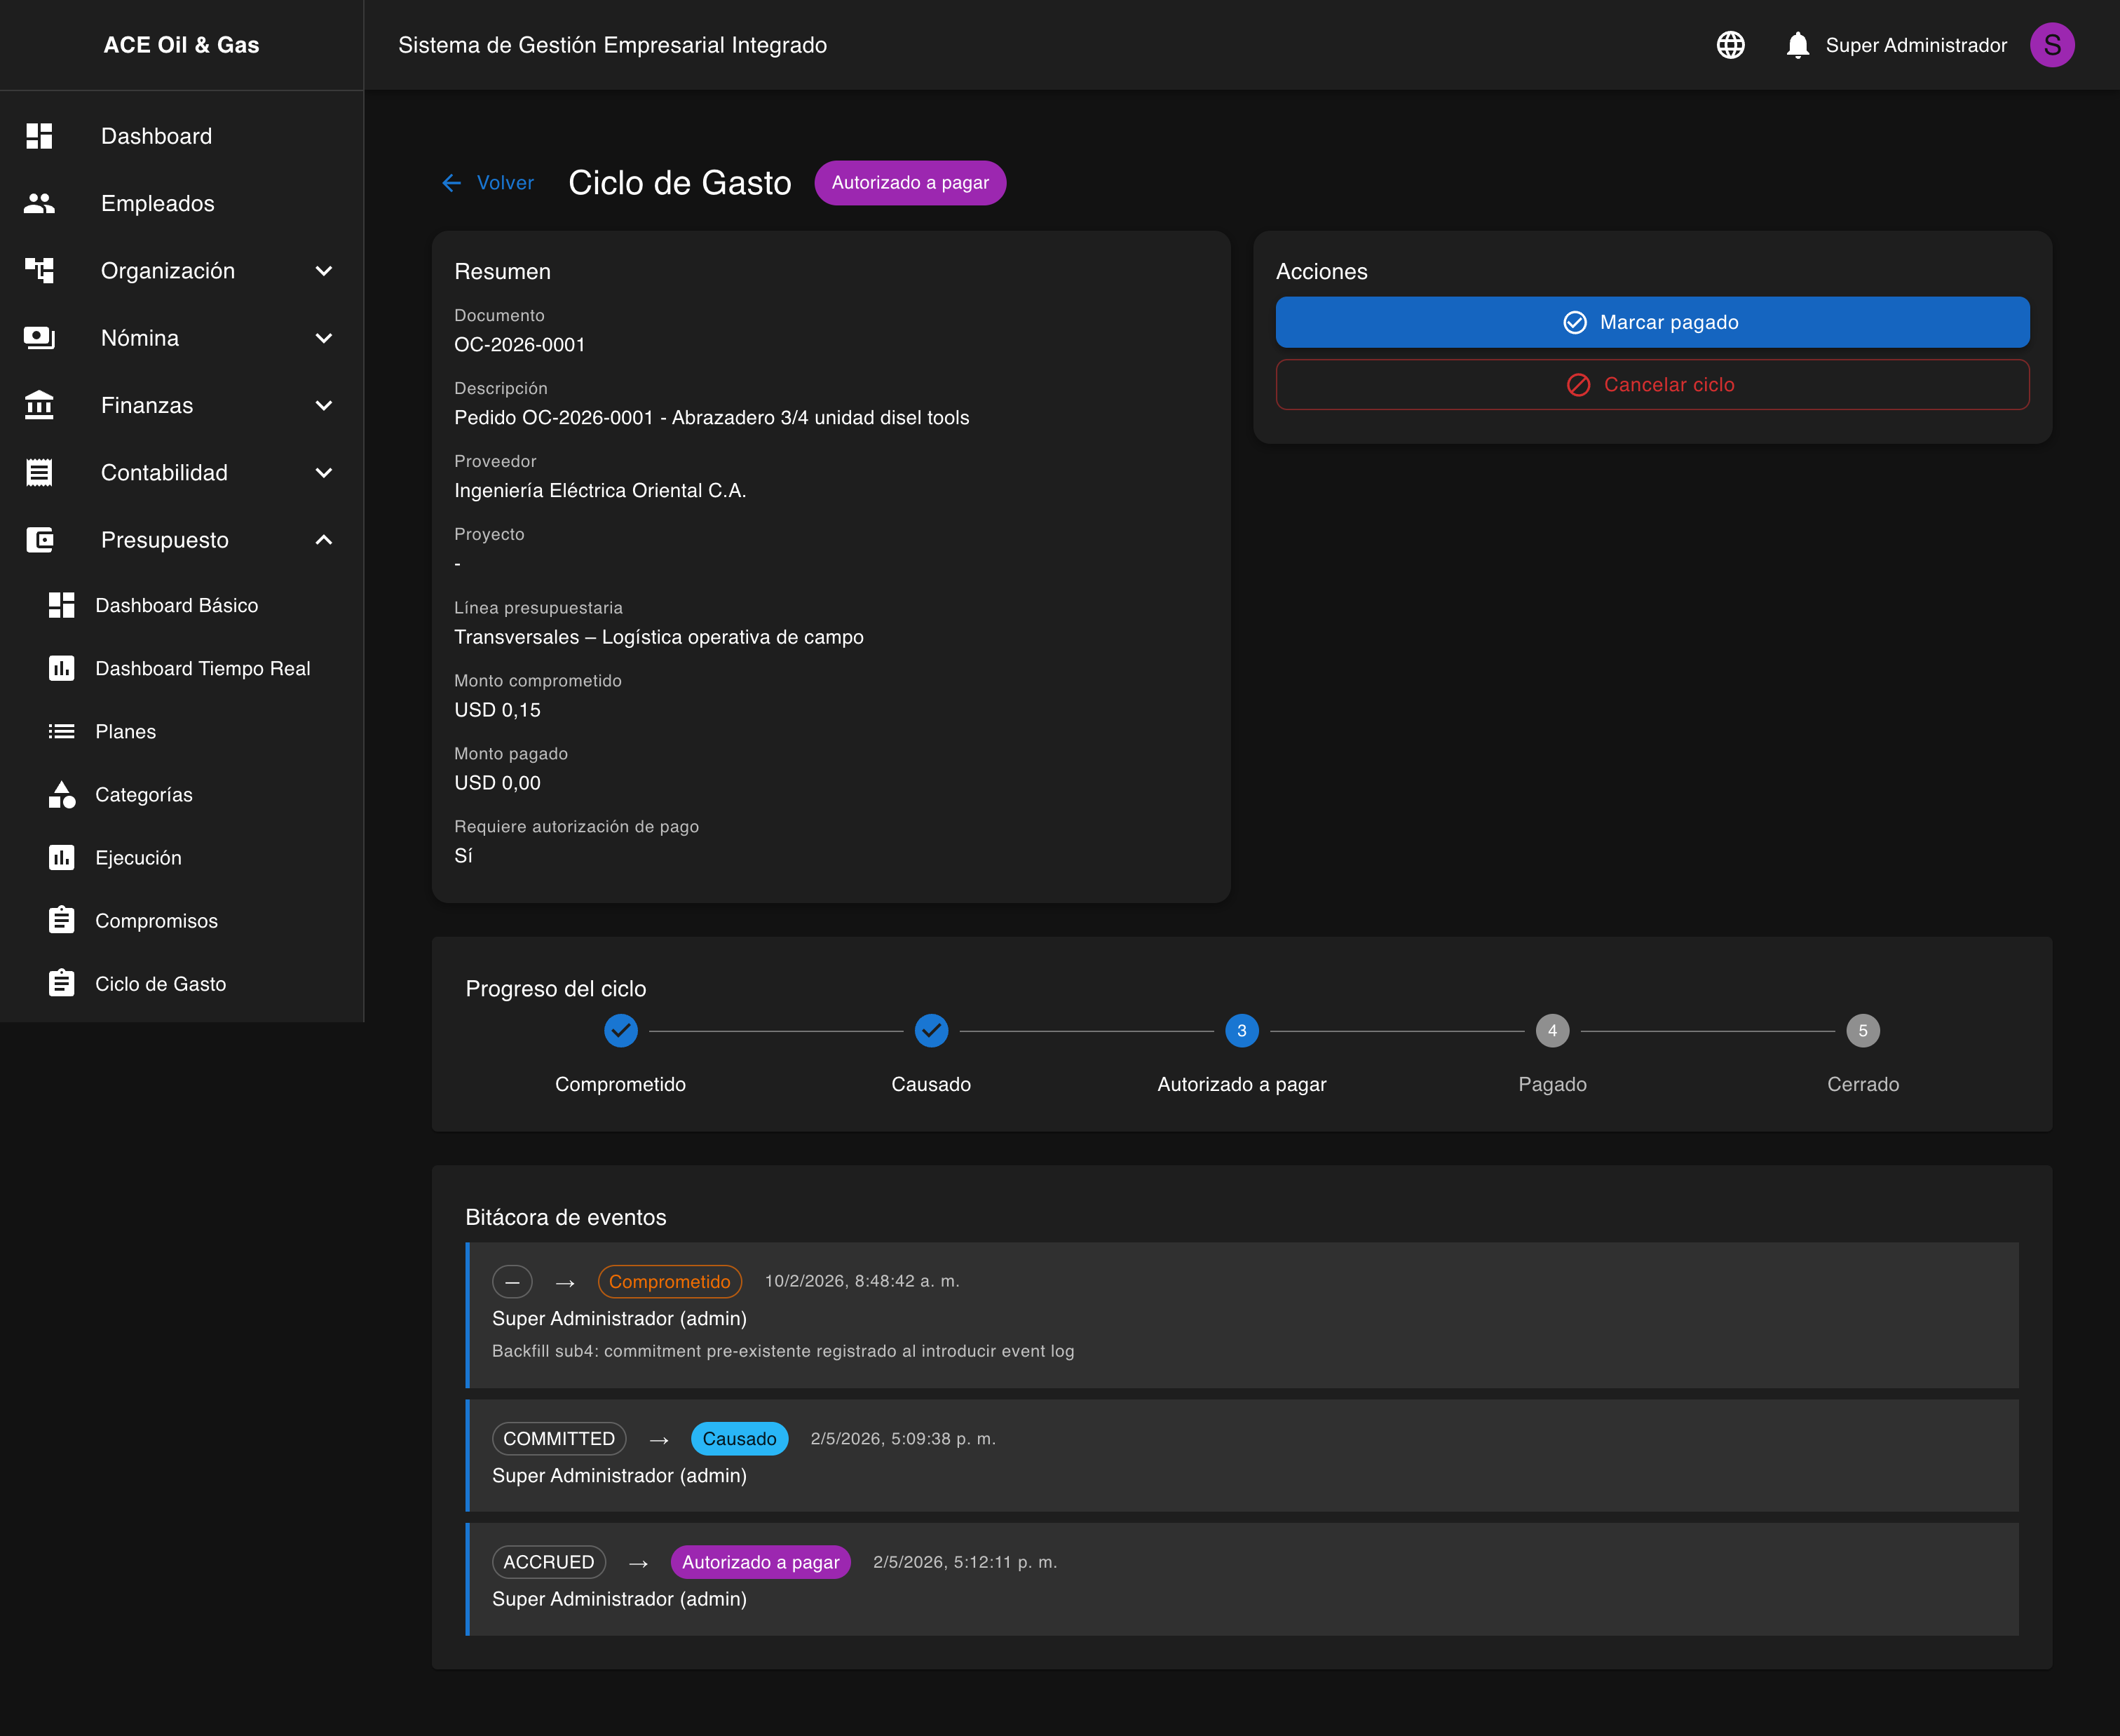
Task: Open the Categorías submenu item
Action: click(x=182, y=794)
